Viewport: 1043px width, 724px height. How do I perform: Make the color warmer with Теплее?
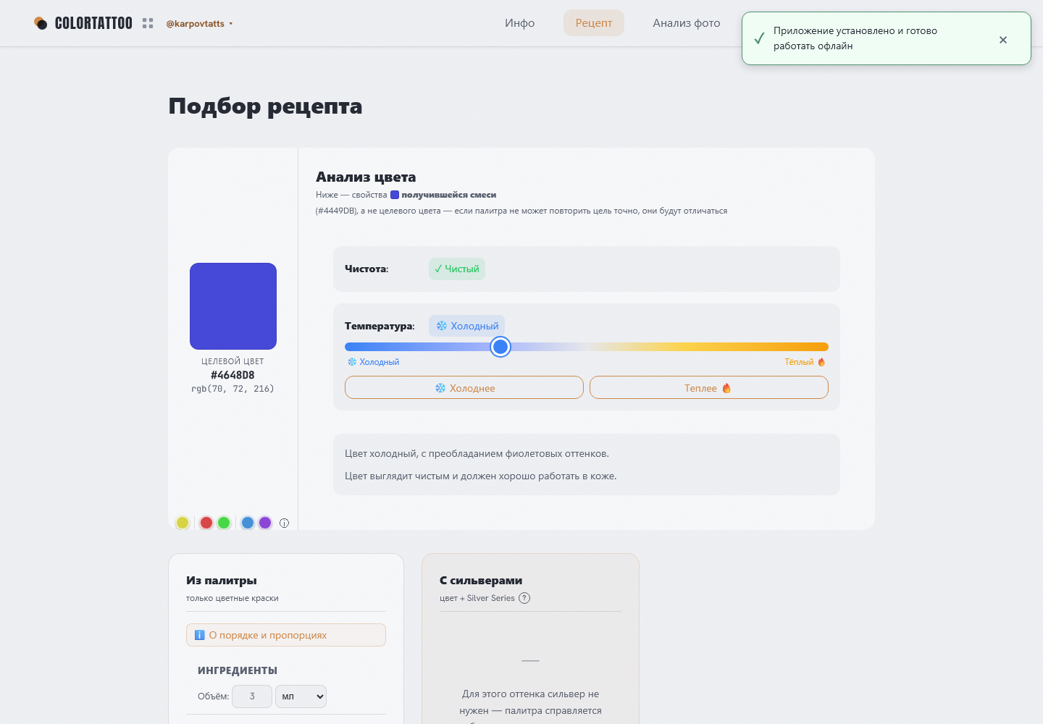click(x=709, y=387)
